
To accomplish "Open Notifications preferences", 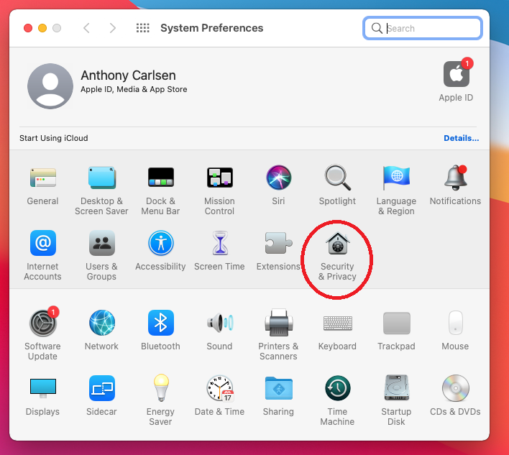I will pyautogui.click(x=455, y=178).
